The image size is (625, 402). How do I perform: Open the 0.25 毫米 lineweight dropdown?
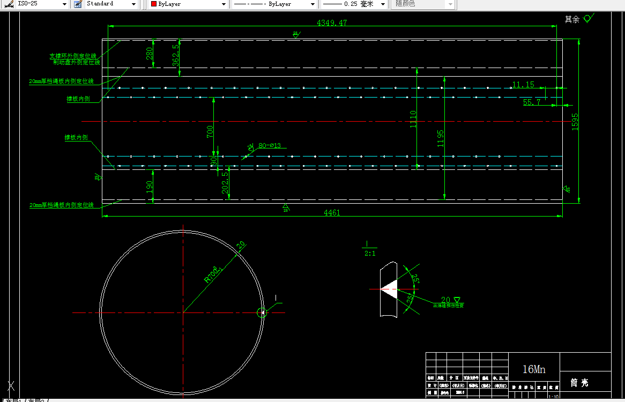[383, 4]
